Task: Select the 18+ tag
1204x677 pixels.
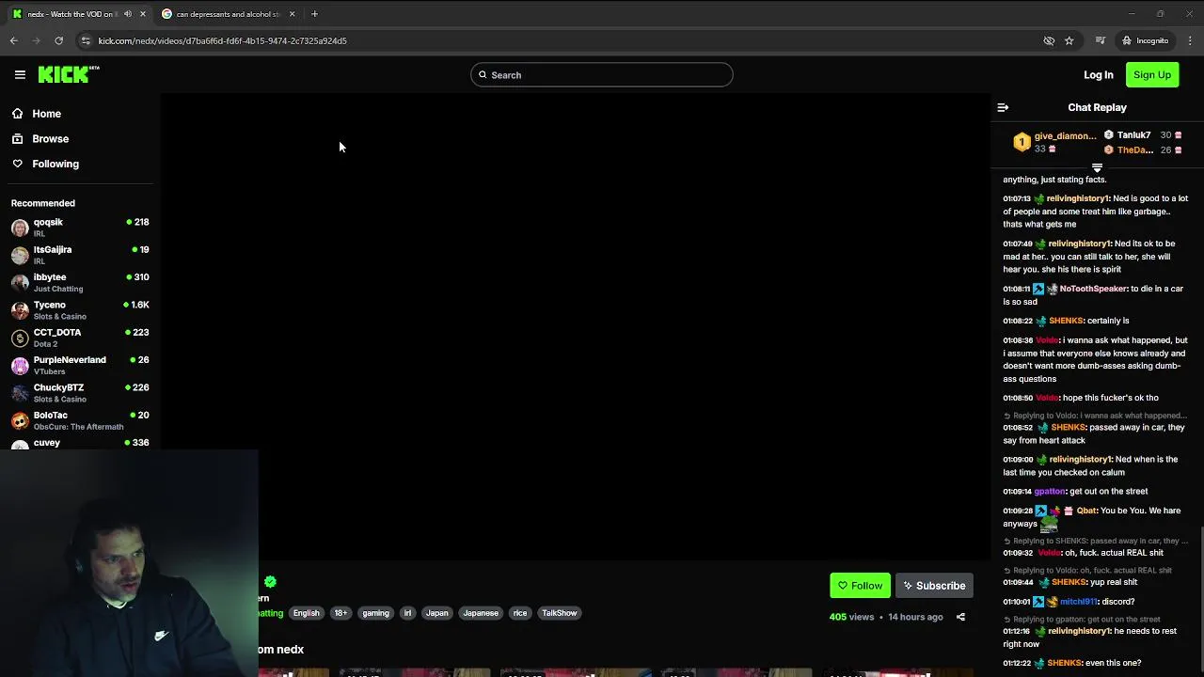Action: click(341, 613)
